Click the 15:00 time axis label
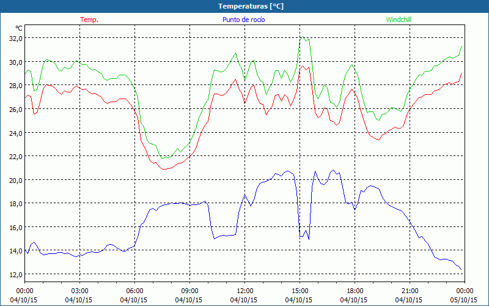Image resolution: width=489 pixels, height=306 pixels. [300, 291]
